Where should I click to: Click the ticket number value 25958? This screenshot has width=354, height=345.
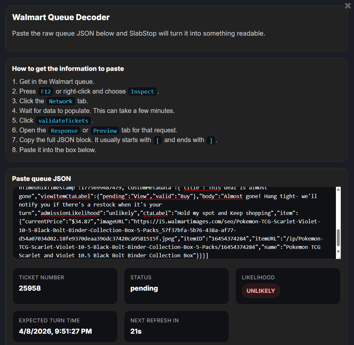[30, 288]
